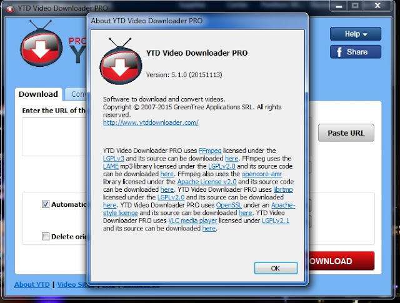Click the LGPLv2.0 link after LAME mp3 library
This screenshot has width=400, height=303.
(x=222, y=166)
